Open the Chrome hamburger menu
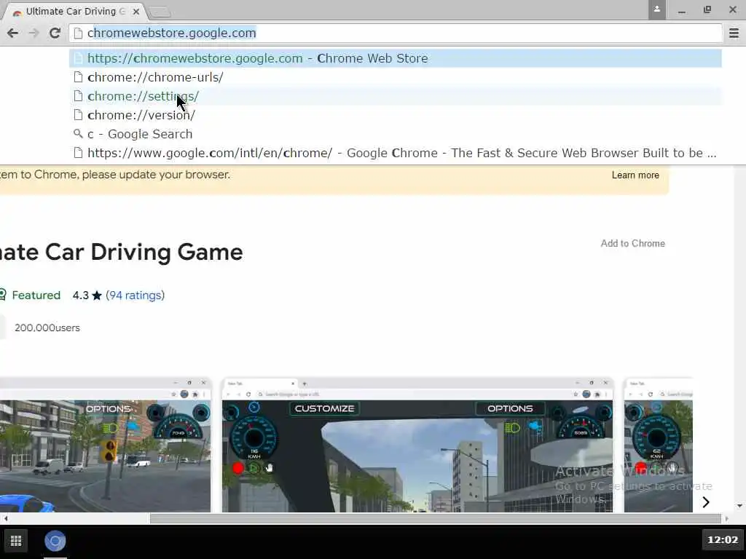 tap(734, 33)
